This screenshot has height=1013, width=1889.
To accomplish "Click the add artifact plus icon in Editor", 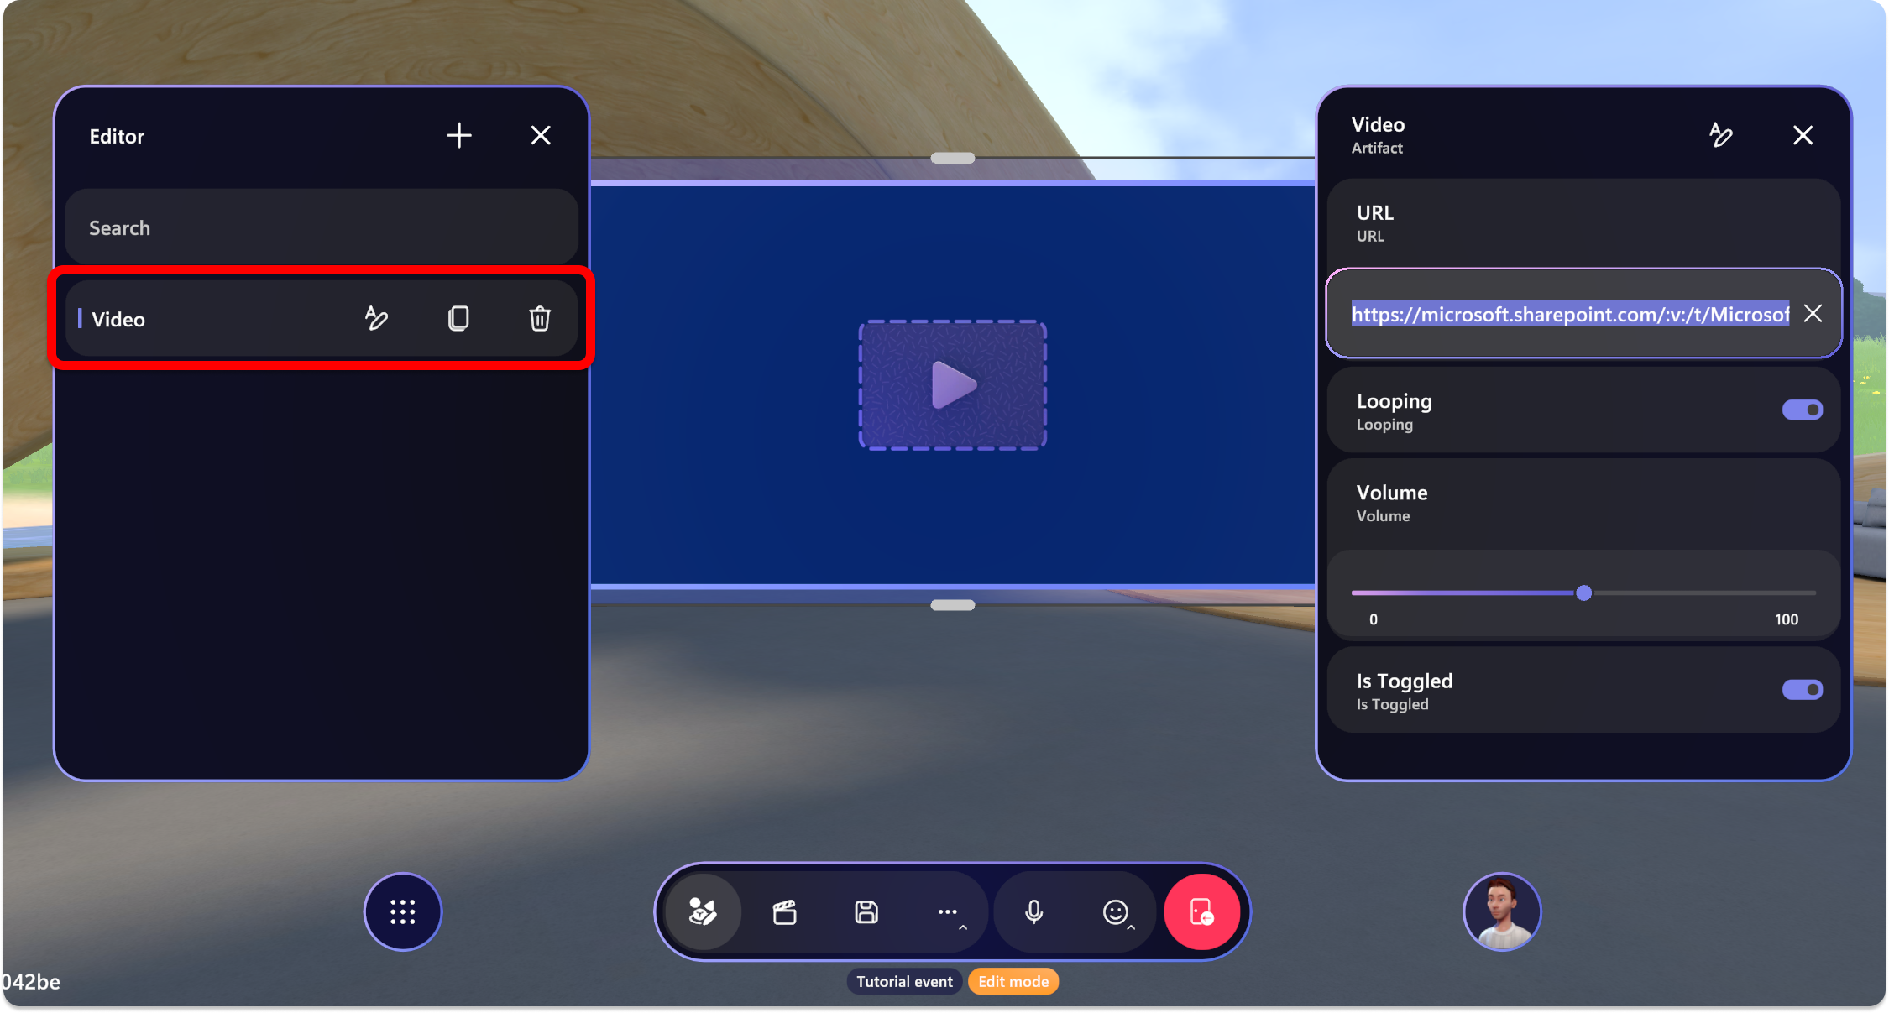I will pos(460,135).
